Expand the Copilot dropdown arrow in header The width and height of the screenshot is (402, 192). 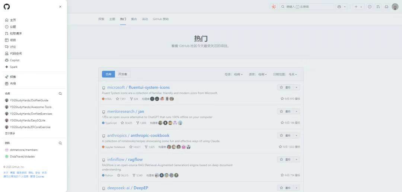coord(345,7)
